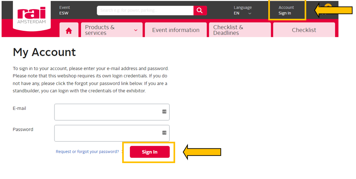Focus the Password input box
The image size is (356, 179).
coord(108,133)
